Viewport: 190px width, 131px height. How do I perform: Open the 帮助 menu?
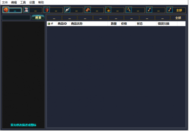(x=41, y=2)
